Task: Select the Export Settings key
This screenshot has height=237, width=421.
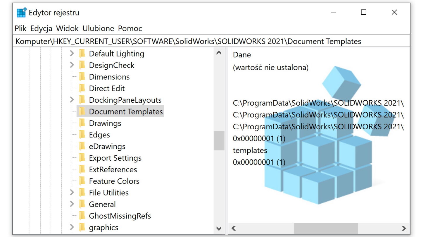Action: tap(115, 158)
